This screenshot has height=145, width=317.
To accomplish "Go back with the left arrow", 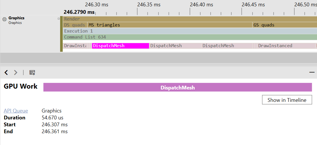I will tap(6, 72).
